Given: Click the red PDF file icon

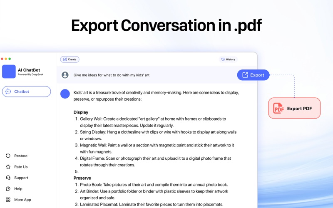Looking at the screenshot, I should coord(278,108).
